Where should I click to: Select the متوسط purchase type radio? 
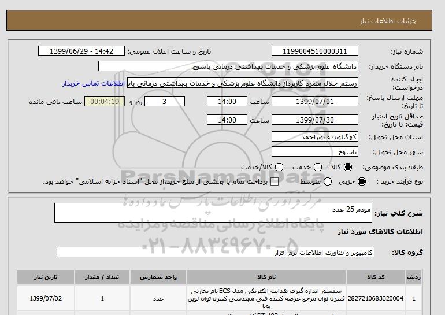(328, 181)
